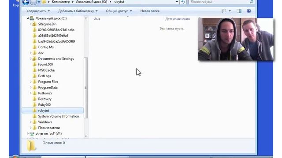The image size is (282, 158).
Task: Click rubytut in the address breadcrumb
Action: 119,2
